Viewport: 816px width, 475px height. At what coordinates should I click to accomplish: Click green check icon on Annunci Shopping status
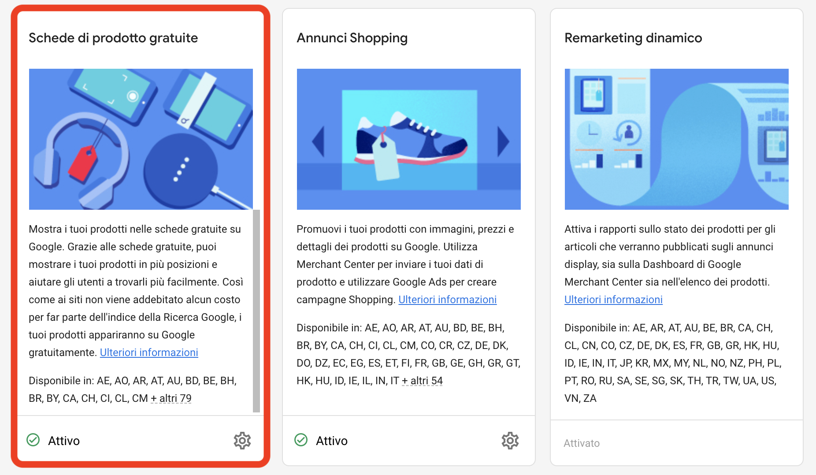click(301, 440)
